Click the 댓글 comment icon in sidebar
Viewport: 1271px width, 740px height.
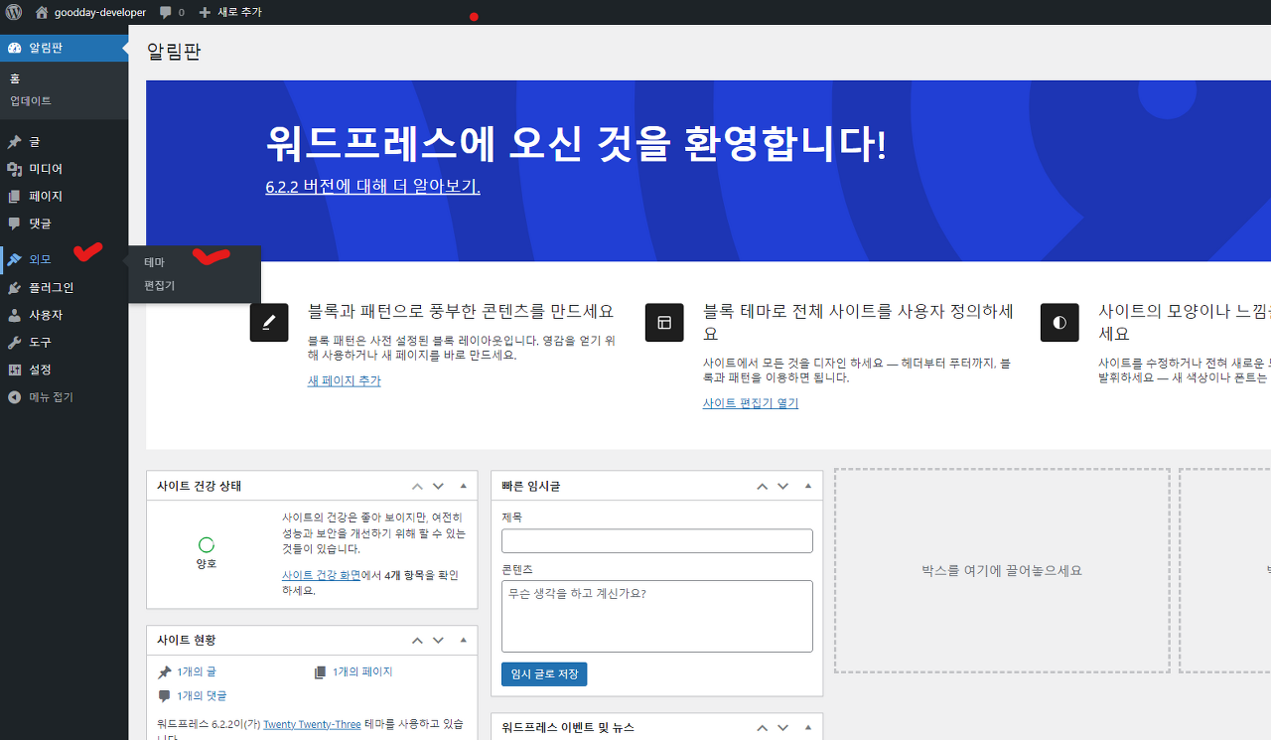pyautogui.click(x=14, y=223)
